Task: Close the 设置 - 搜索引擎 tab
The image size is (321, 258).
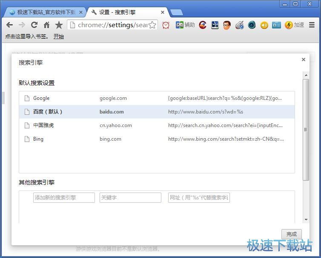Action: 163,12
